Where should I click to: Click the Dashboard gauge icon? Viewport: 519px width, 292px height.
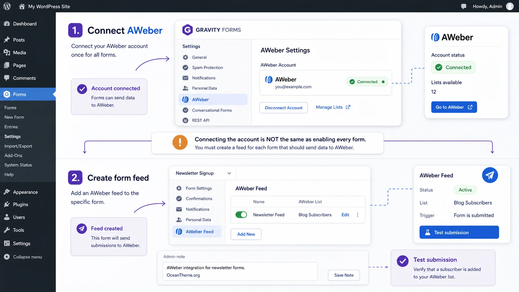pos(7,24)
